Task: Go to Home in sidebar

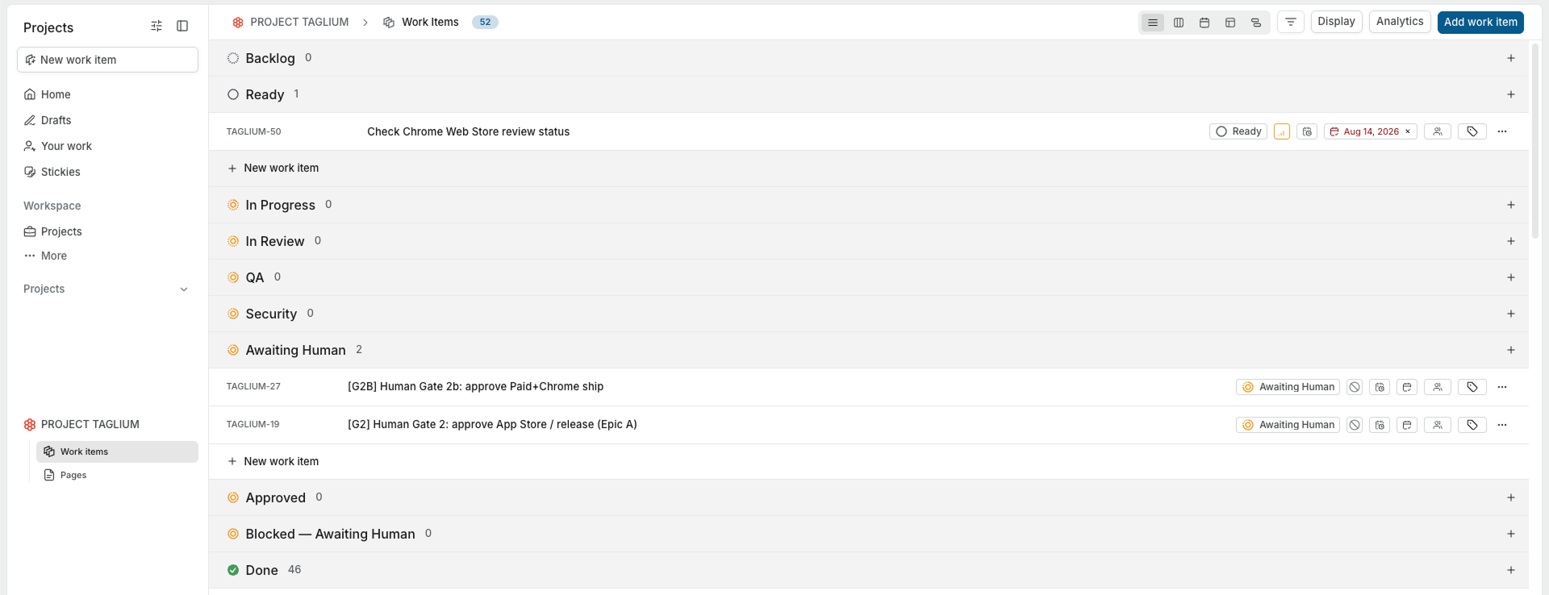Action: click(107, 94)
